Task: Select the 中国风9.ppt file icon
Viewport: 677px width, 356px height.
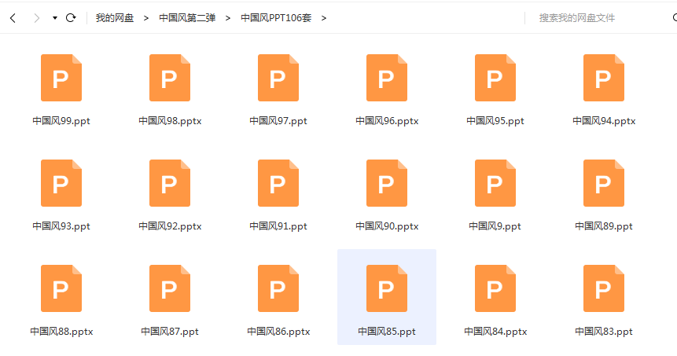Action: tap(495, 183)
